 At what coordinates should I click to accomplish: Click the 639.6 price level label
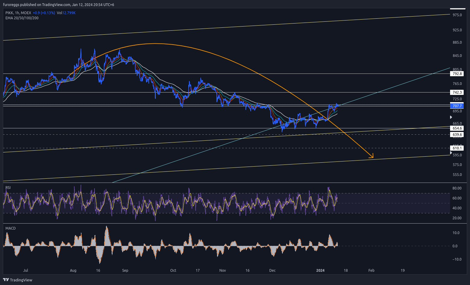pyautogui.click(x=457, y=135)
